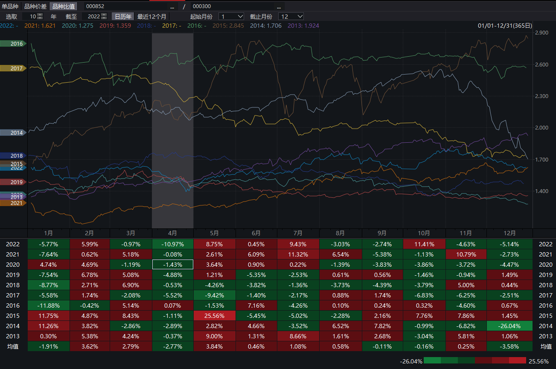Open symbol picker next to 000852

point(172,6)
